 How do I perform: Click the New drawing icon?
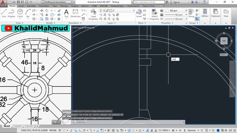[10, 2]
